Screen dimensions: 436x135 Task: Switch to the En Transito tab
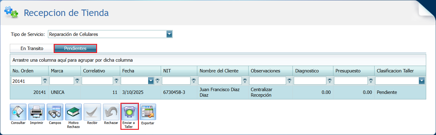[x=32, y=48]
